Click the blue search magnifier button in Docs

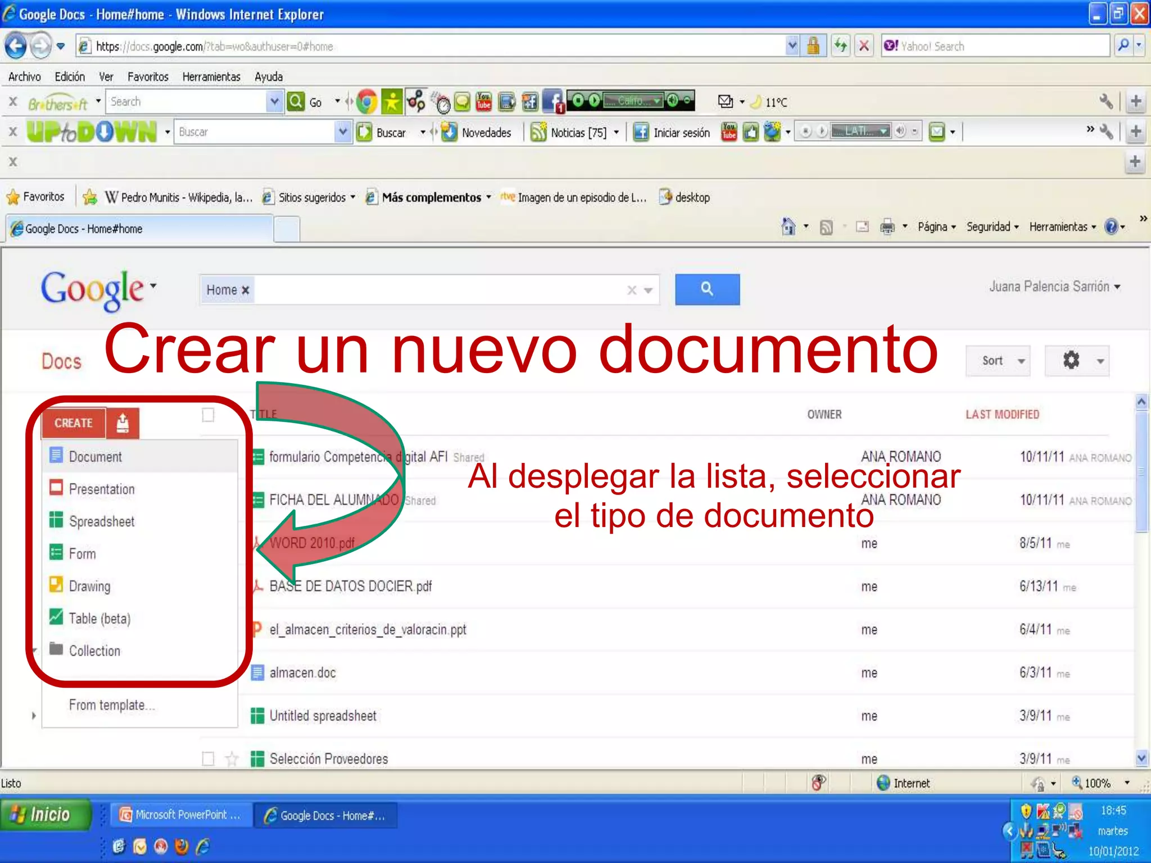[x=707, y=289]
